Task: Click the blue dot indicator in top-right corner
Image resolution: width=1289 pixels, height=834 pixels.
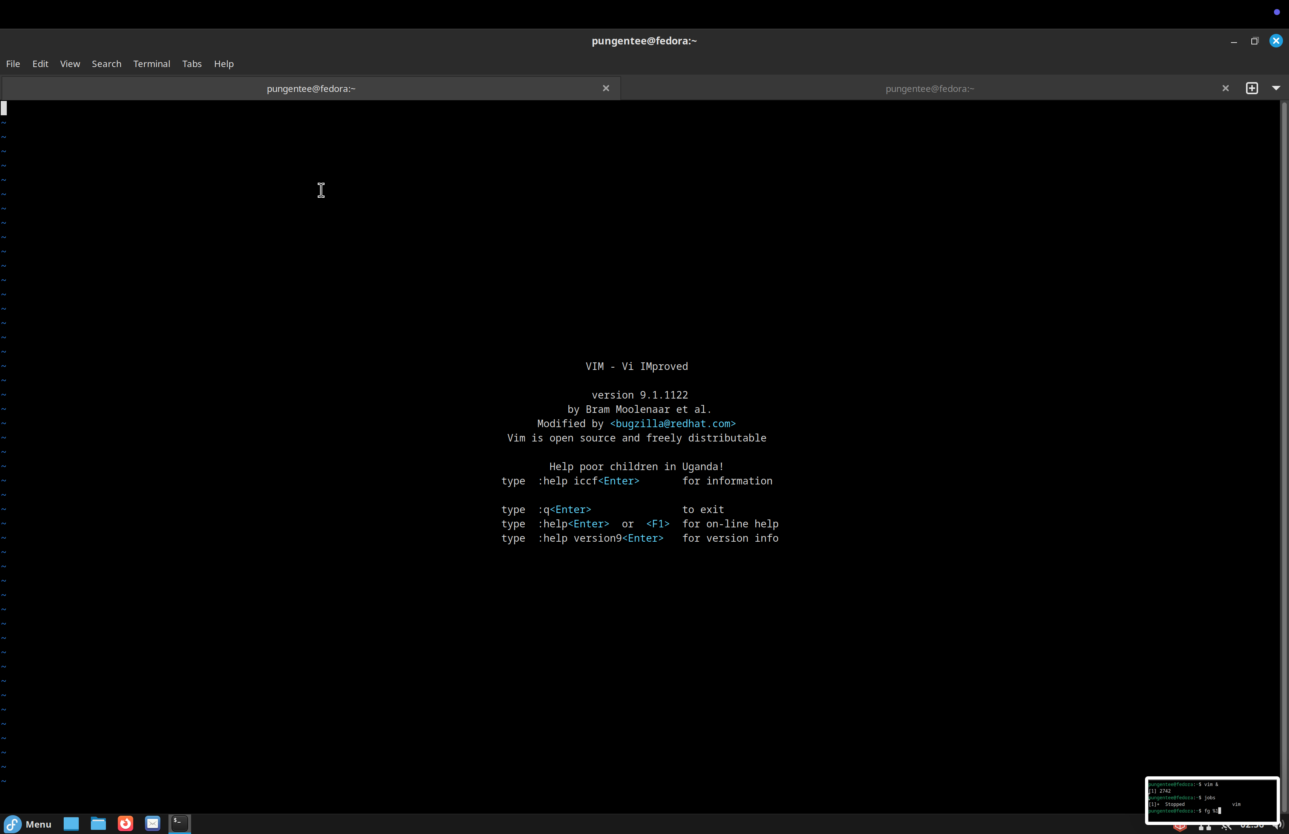Action: click(1277, 12)
